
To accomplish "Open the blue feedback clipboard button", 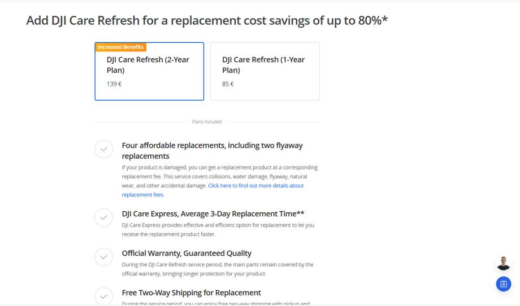I will tap(503, 284).
